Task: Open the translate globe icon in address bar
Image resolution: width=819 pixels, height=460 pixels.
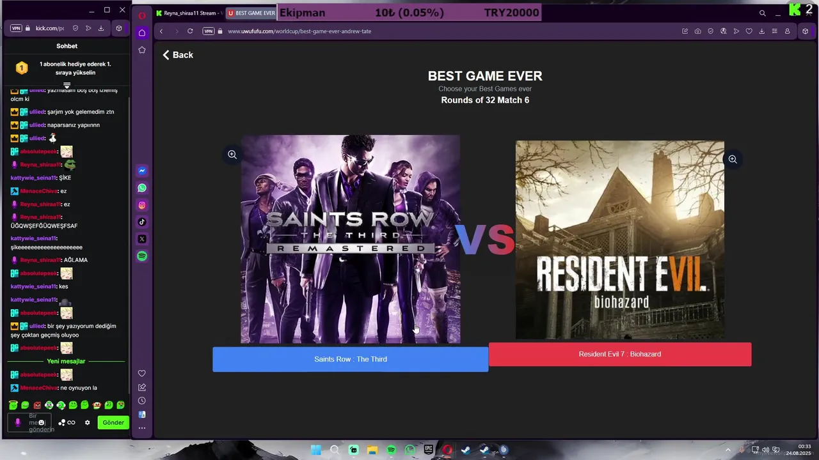Action: coord(723,31)
